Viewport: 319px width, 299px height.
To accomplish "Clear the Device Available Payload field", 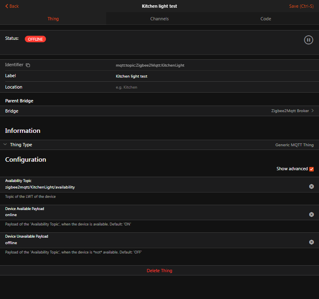I will (x=311, y=214).
